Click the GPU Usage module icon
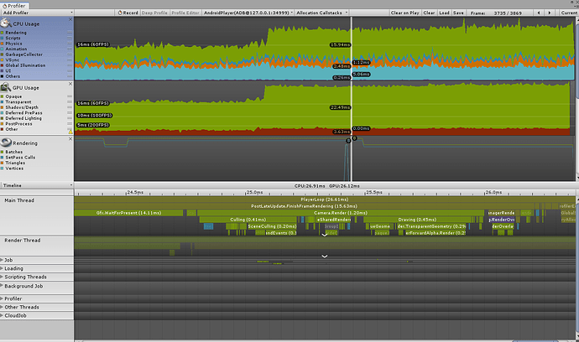 pos(6,87)
